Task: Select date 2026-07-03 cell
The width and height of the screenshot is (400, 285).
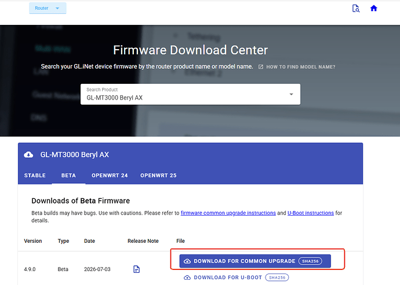Action: click(97, 269)
